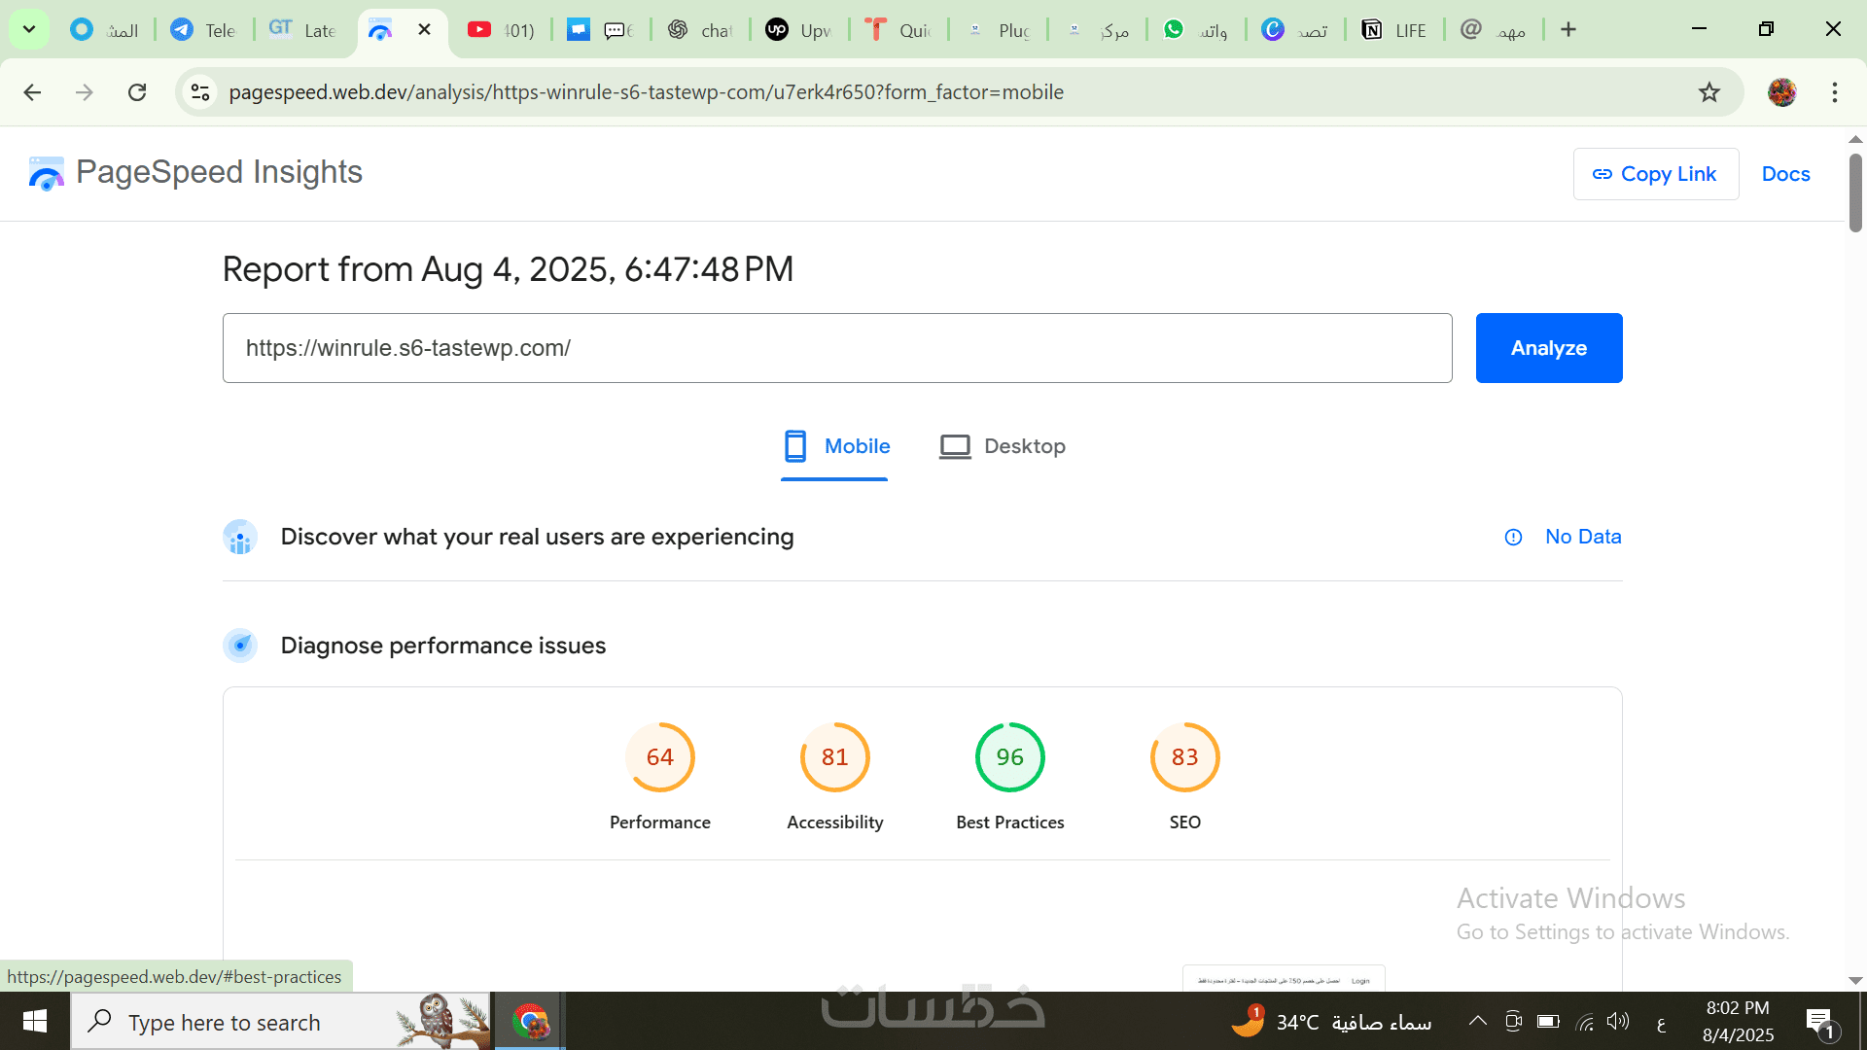
Task: Select the Mobile tab
Action: click(x=836, y=446)
